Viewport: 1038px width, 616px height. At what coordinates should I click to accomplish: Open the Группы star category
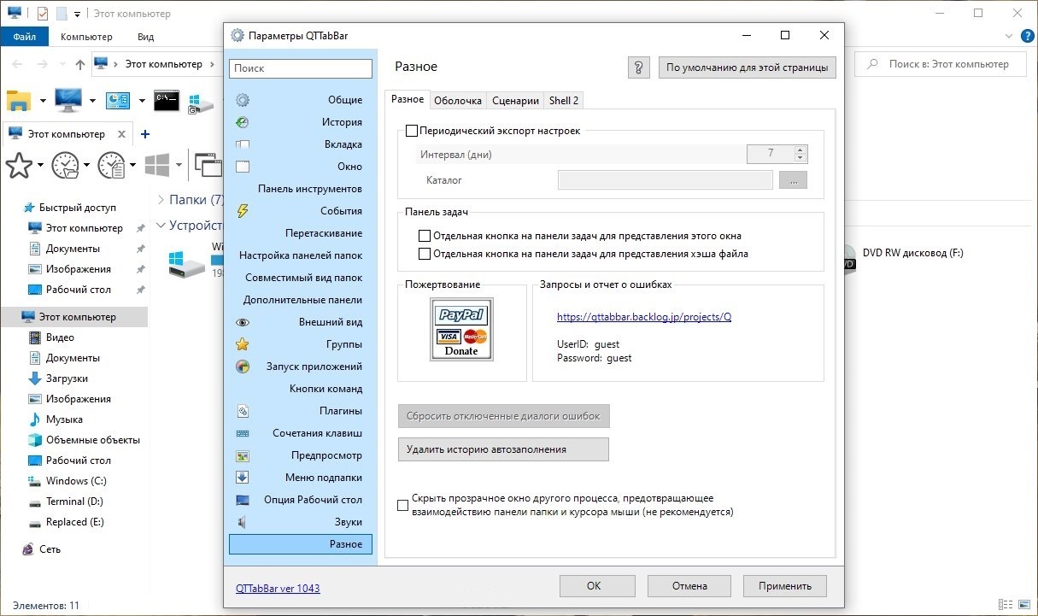[x=301, y=344]
